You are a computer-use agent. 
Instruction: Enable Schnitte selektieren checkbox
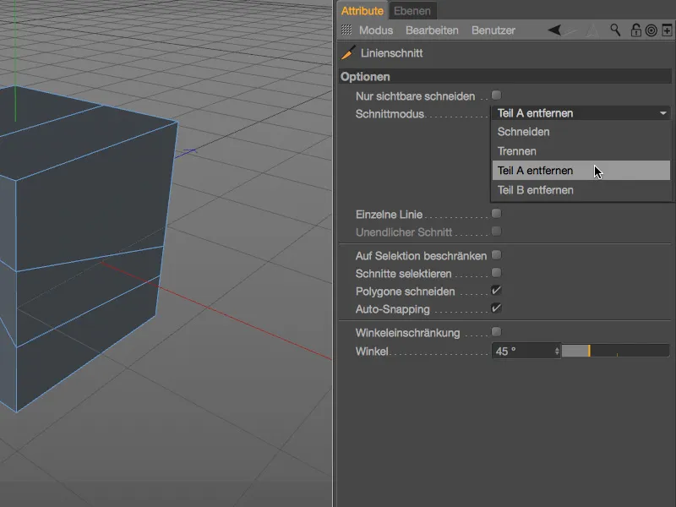click(496, 272)
